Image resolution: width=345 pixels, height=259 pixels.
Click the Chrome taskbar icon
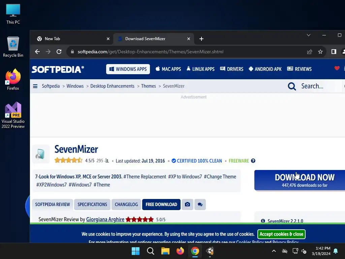pyautogui.click(x=195, y=251)
